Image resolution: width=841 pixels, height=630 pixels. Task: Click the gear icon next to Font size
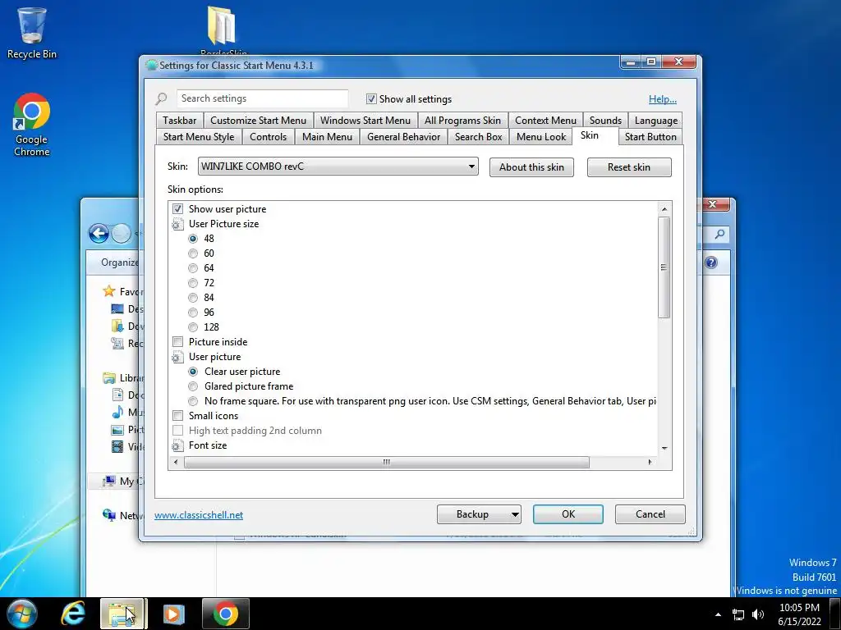(x=177, y=445)
